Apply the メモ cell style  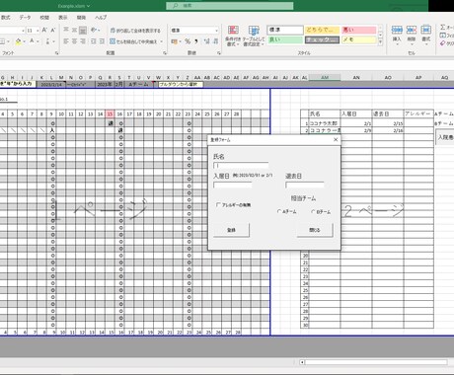(358, 39)
